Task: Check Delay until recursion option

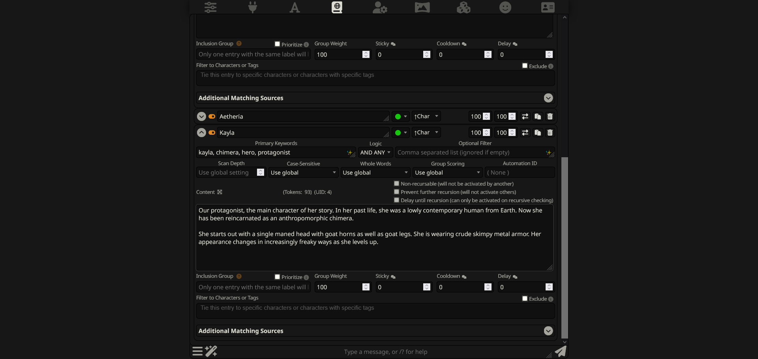Action: tap(396, 200)
